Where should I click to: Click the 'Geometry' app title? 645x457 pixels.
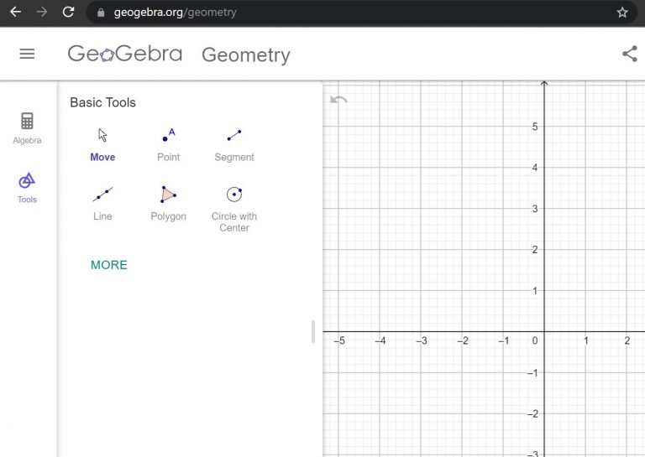click(x=246, y=55)
